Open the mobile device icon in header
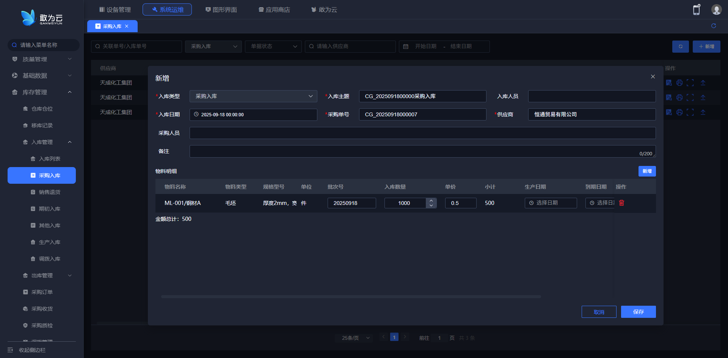The image size is (728, 358). 697,10
